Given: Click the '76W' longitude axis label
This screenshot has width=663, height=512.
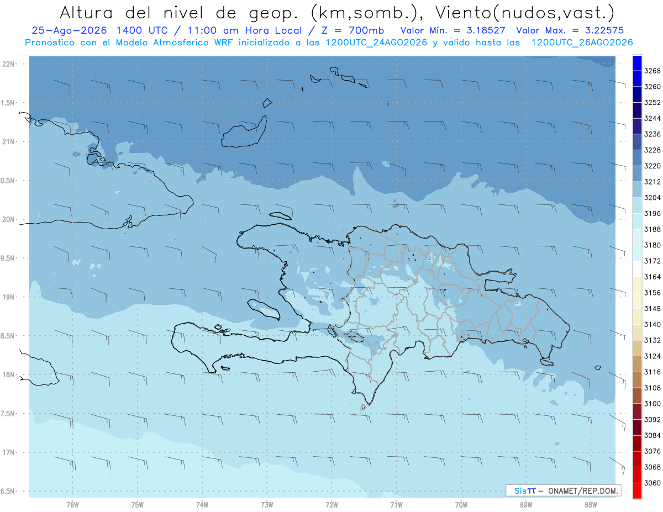Looking at the screenshot, I should (x=72, y=505).
